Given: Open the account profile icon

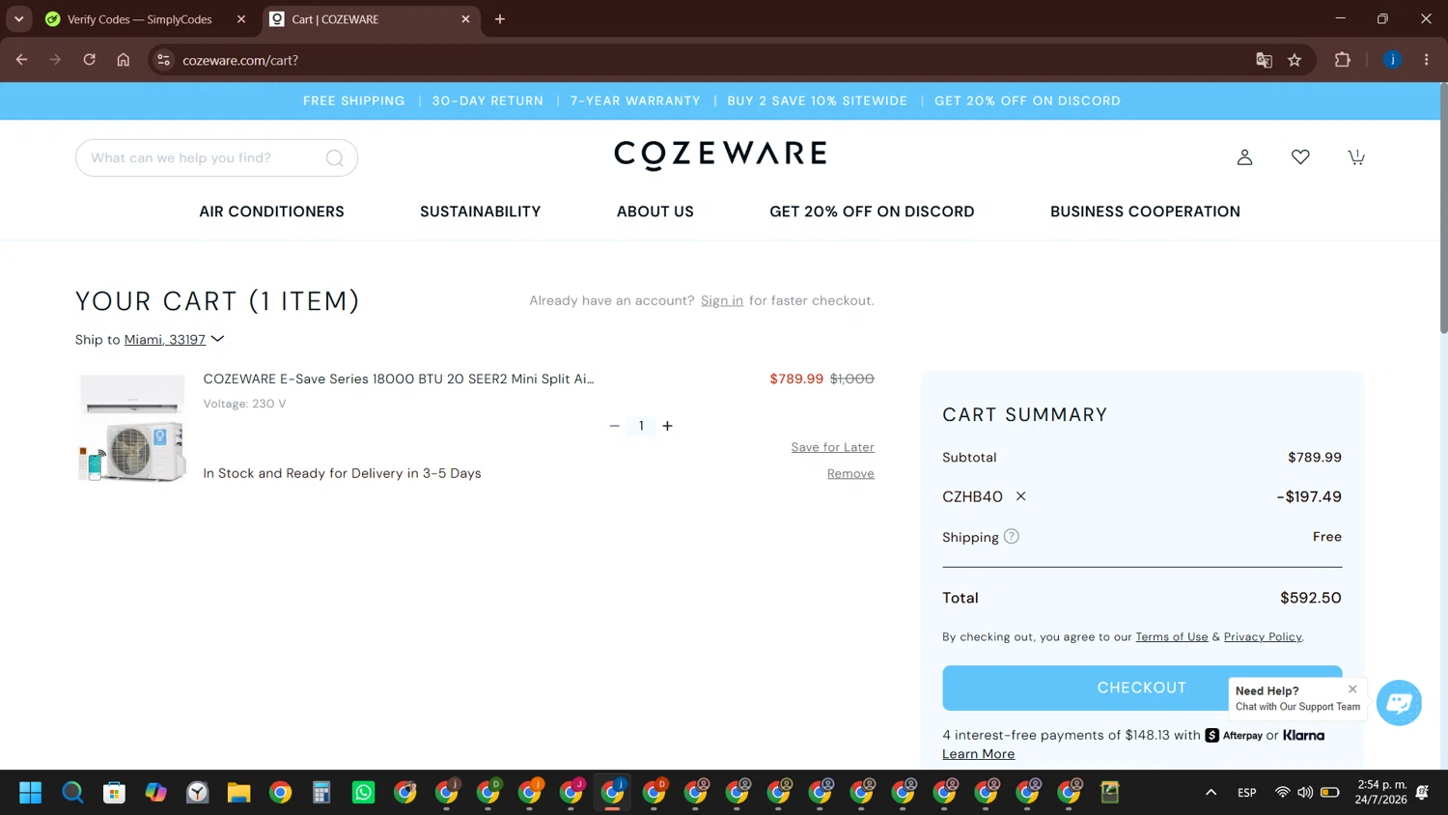Looking at the screenshot, I should click(x=1244, y=157).
